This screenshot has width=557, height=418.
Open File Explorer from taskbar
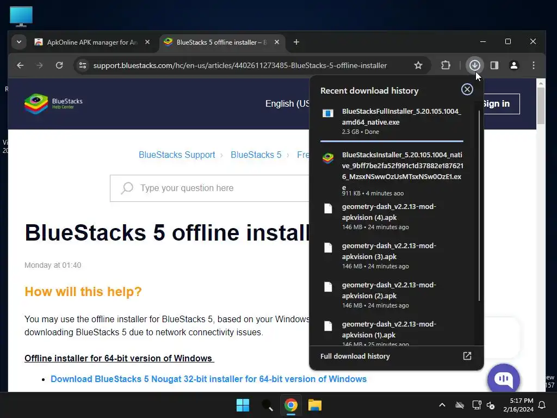coord(315,405)
